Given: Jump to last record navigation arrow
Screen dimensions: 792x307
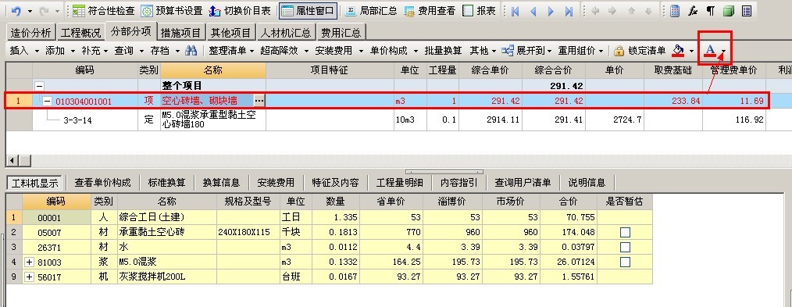Looking at the screenshot, I should coord(569,11).
